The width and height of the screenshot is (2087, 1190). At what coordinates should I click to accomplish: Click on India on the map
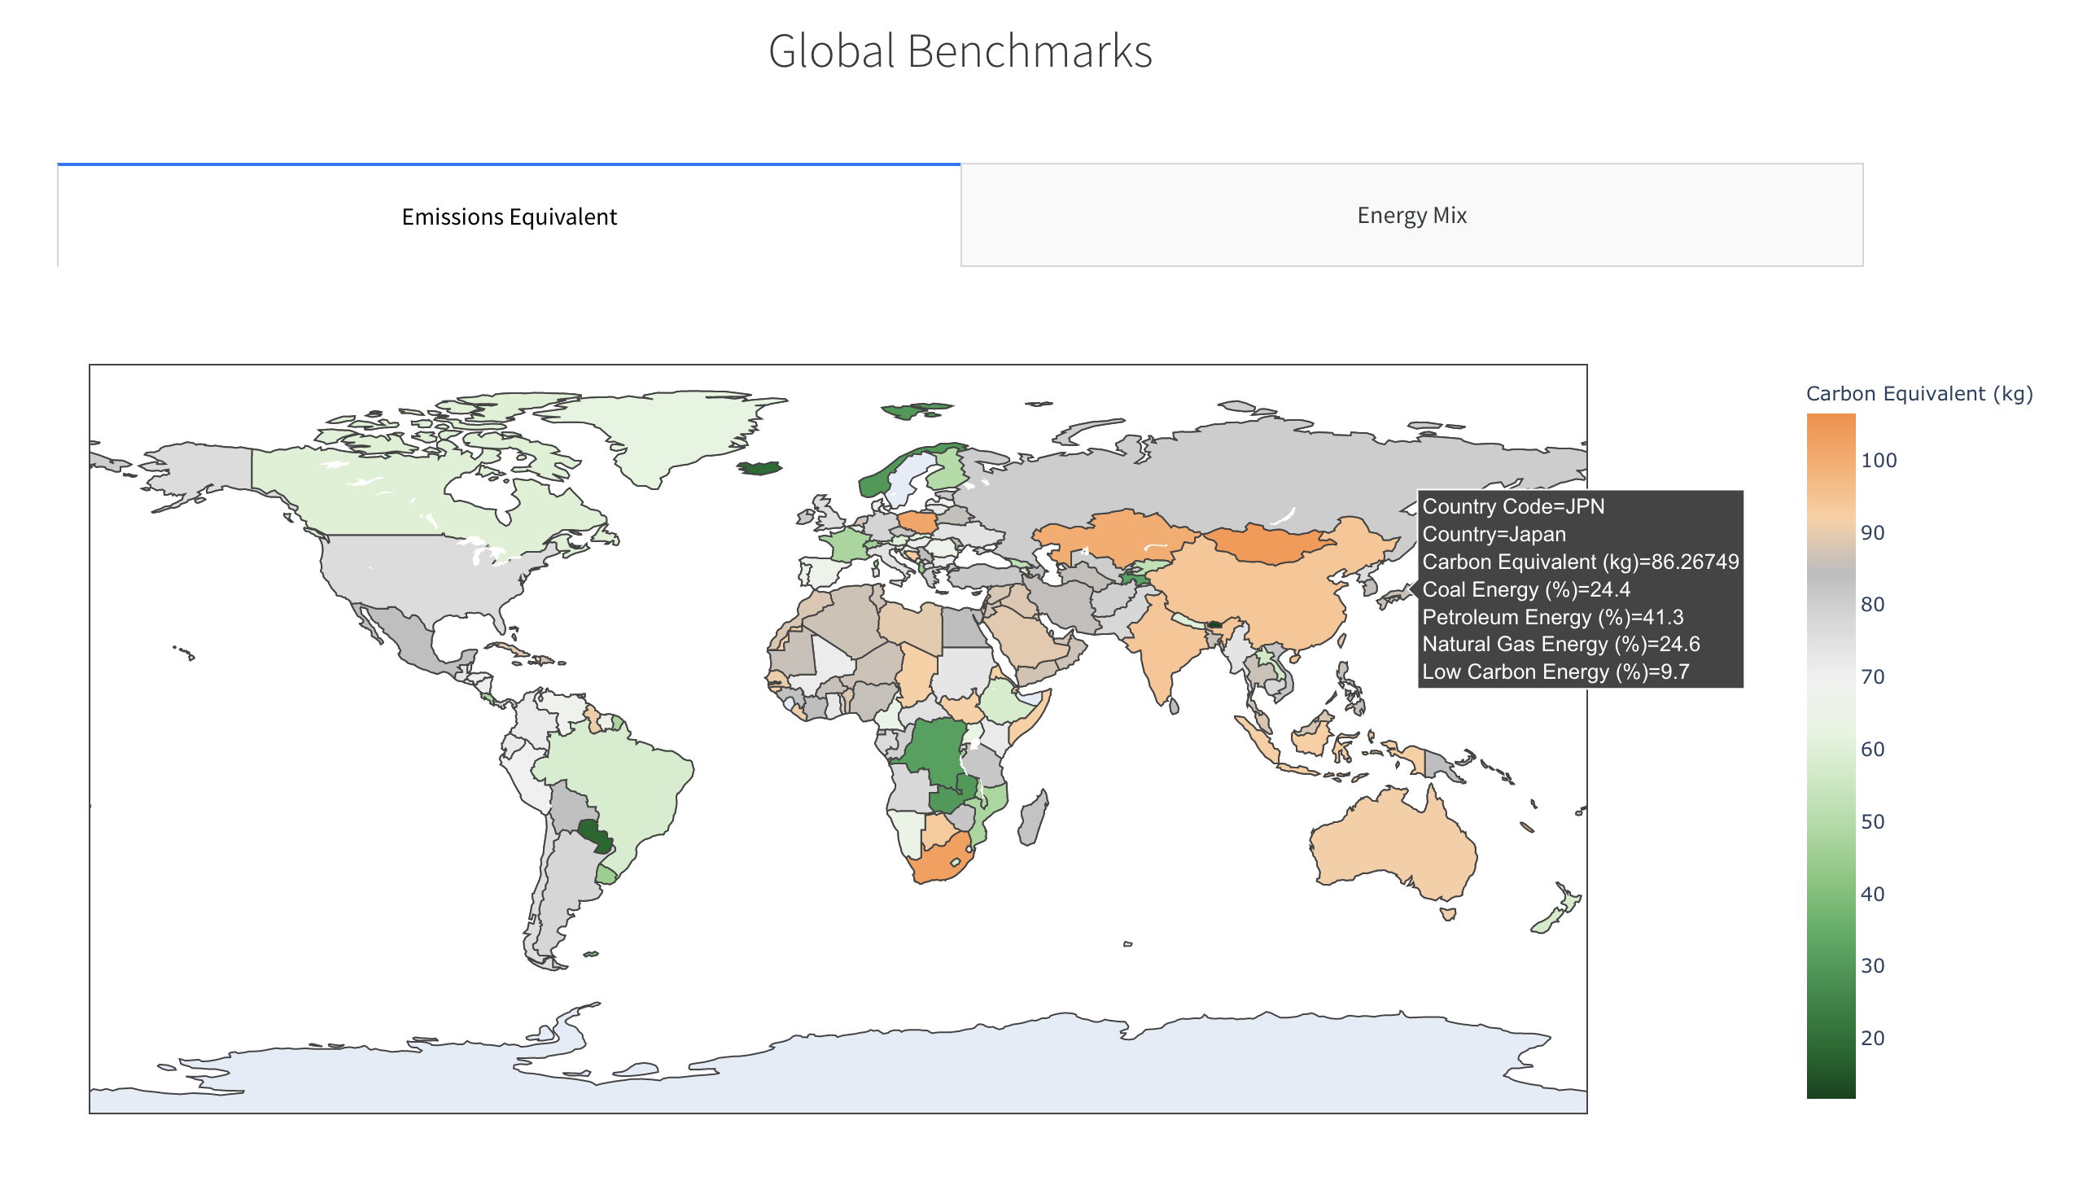1165,650
